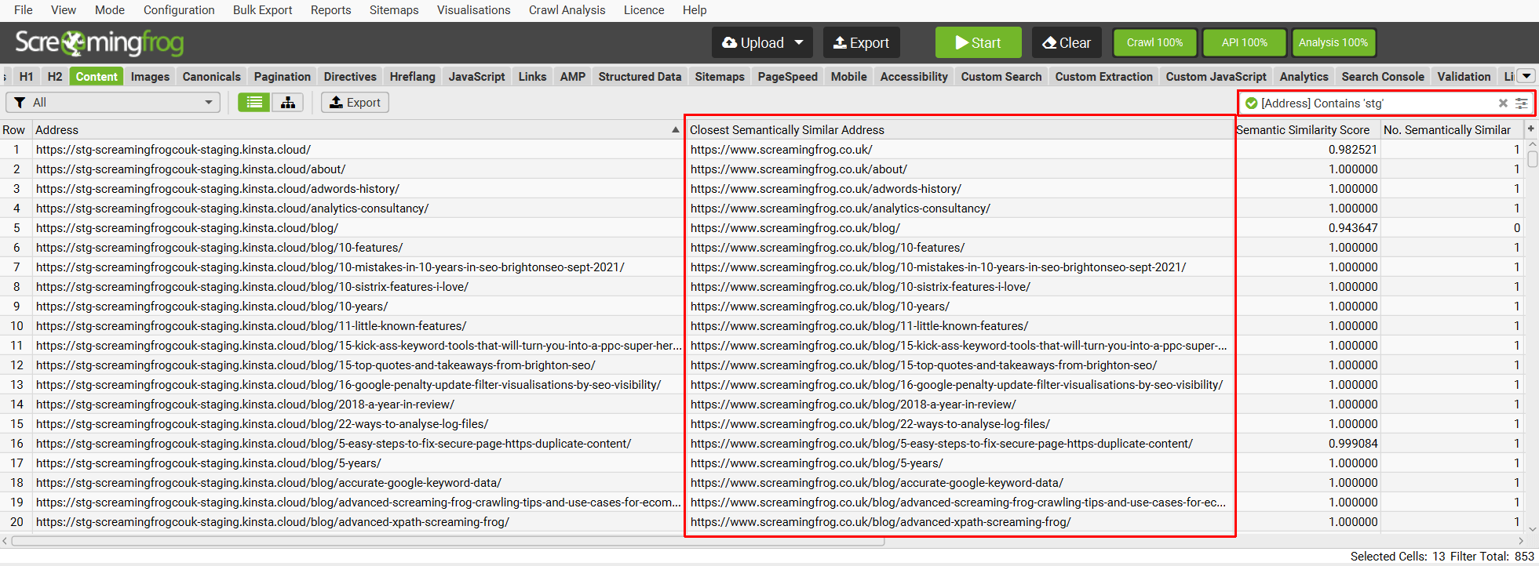Image resolution: width=1539 pixels, height=566 pixels.
Task: Switch to the Custom Extraction tab
Action: [x=1103, y=76]
